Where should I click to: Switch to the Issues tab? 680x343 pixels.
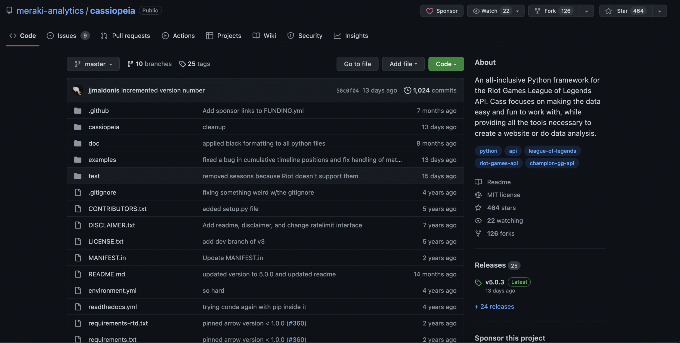(x=67, y=36)
